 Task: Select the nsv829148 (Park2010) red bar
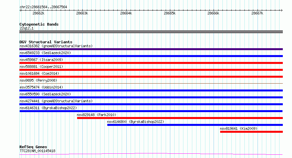click(x=180, y=118)
